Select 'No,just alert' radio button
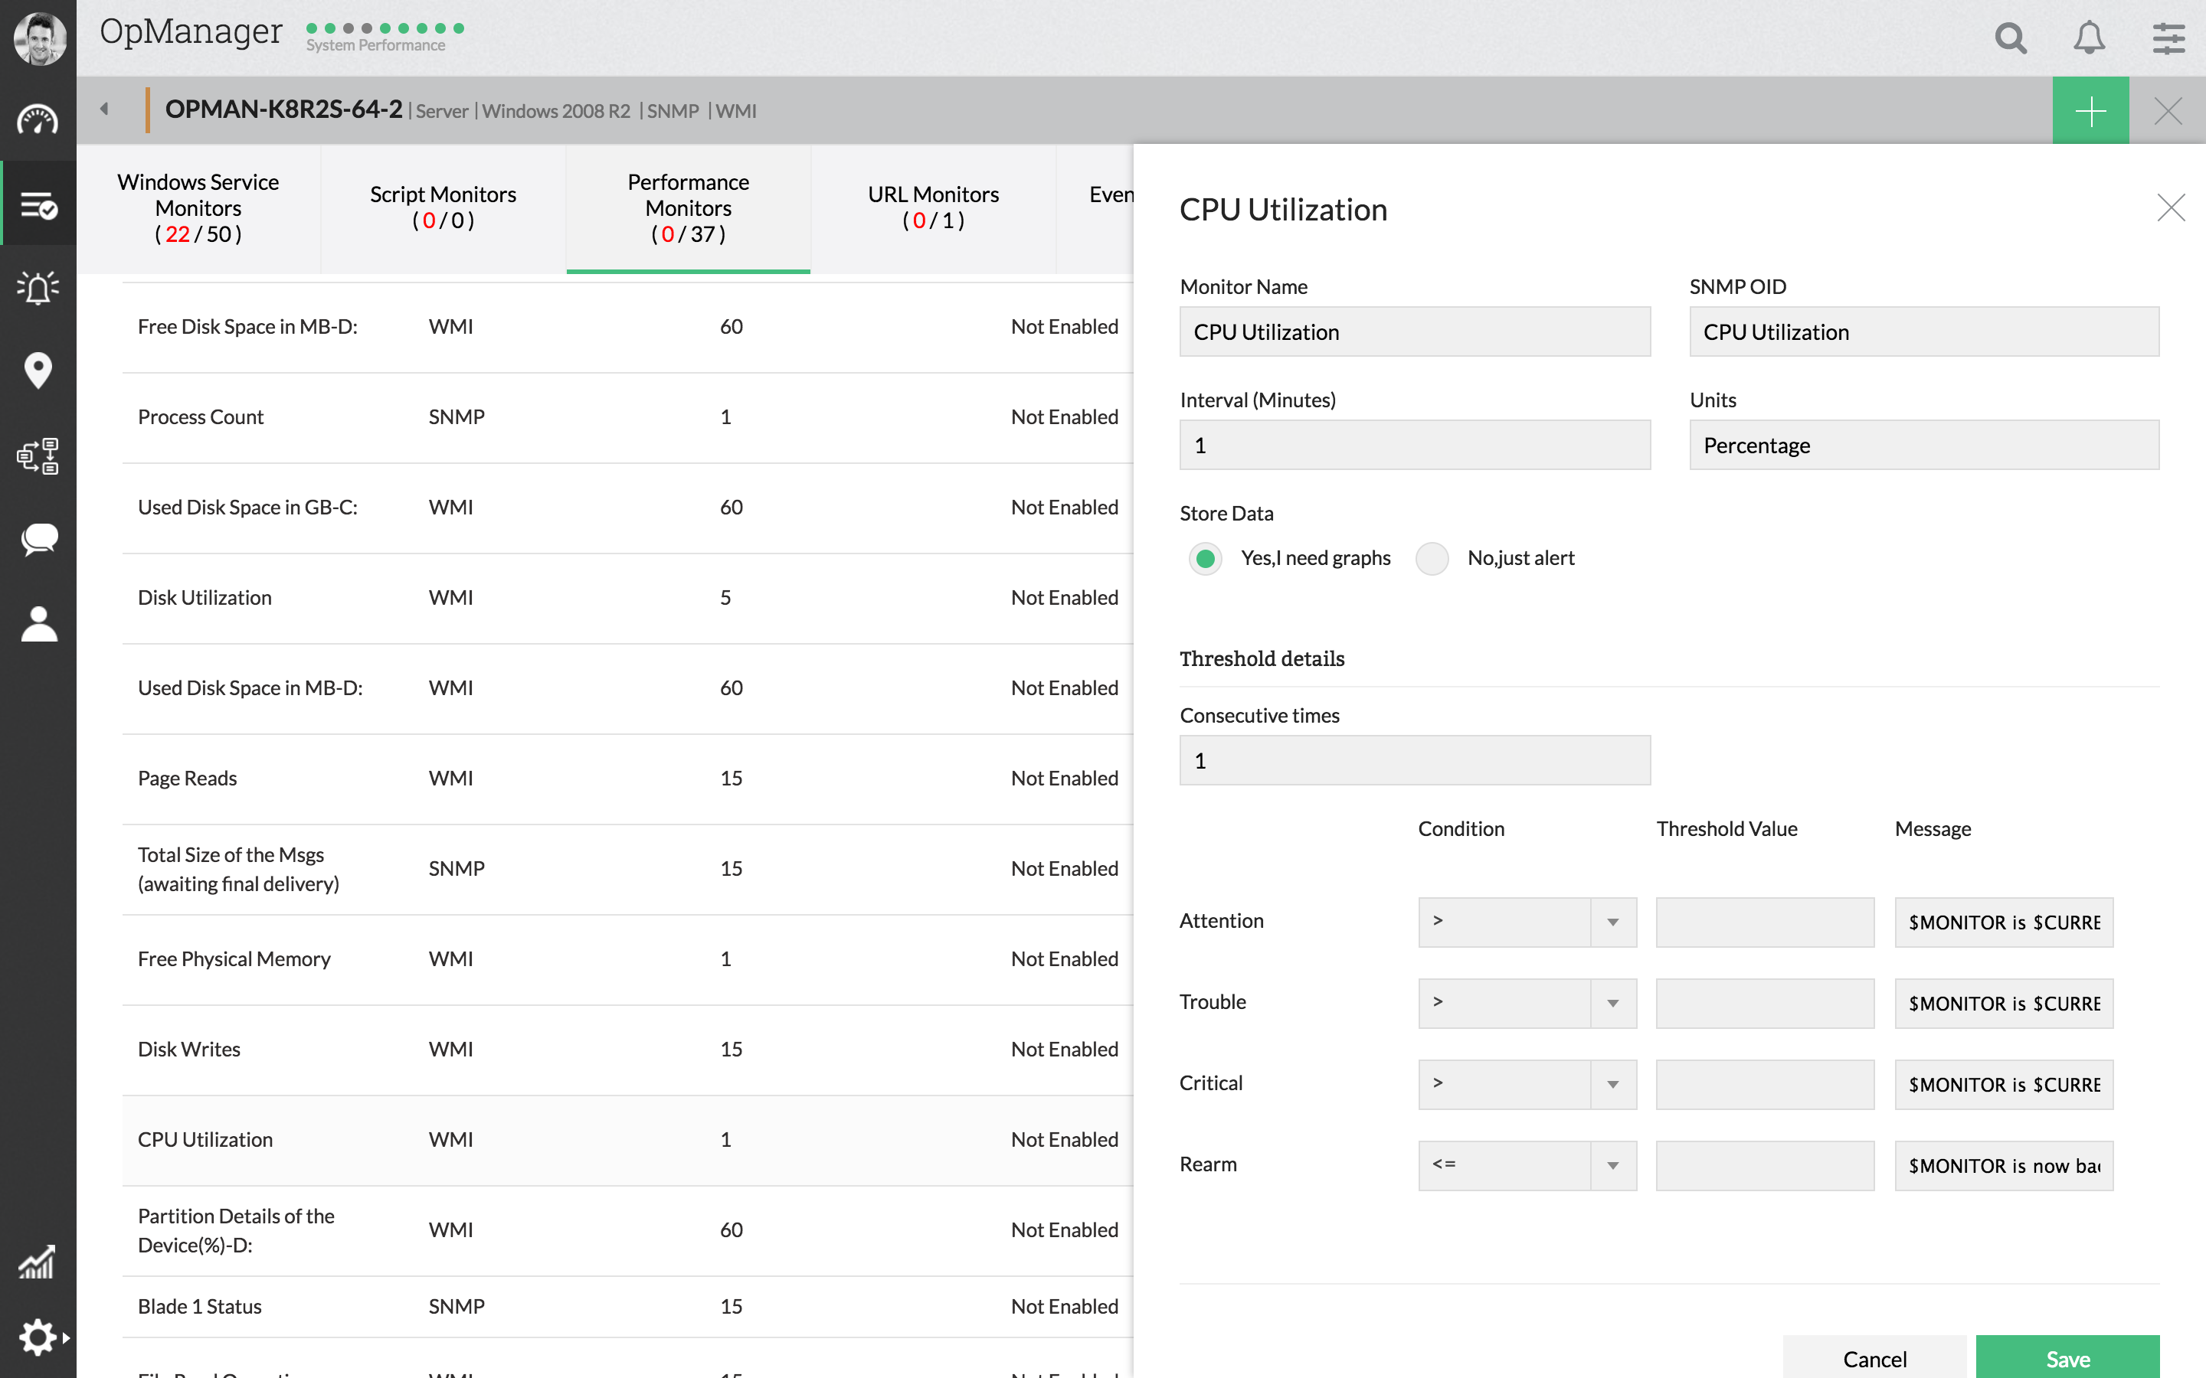 pyautogui.click(x=1431, y=558)
